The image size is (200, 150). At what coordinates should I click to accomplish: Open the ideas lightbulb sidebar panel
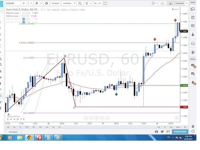pos(193,52)
